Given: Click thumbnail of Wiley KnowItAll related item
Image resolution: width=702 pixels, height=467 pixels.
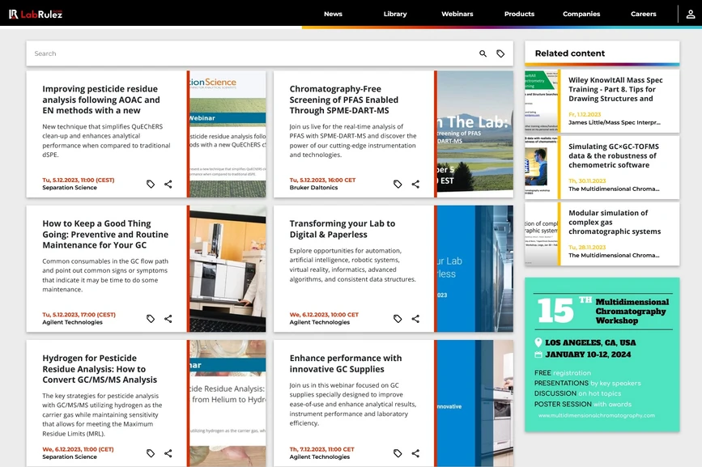Looking at the screenshot, I should (541, 101).
